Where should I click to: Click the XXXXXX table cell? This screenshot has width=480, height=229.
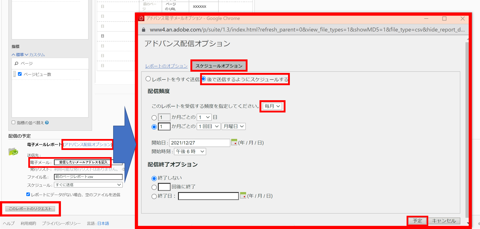tap(203, 7)
